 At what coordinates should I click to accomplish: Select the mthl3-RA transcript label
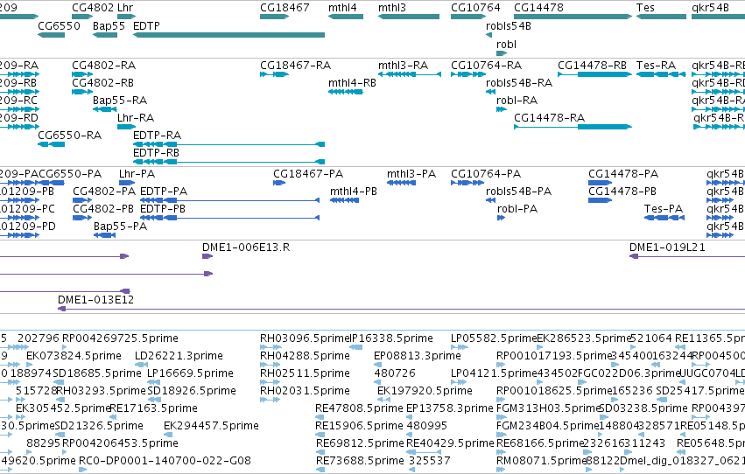click(x=403, y=66)
